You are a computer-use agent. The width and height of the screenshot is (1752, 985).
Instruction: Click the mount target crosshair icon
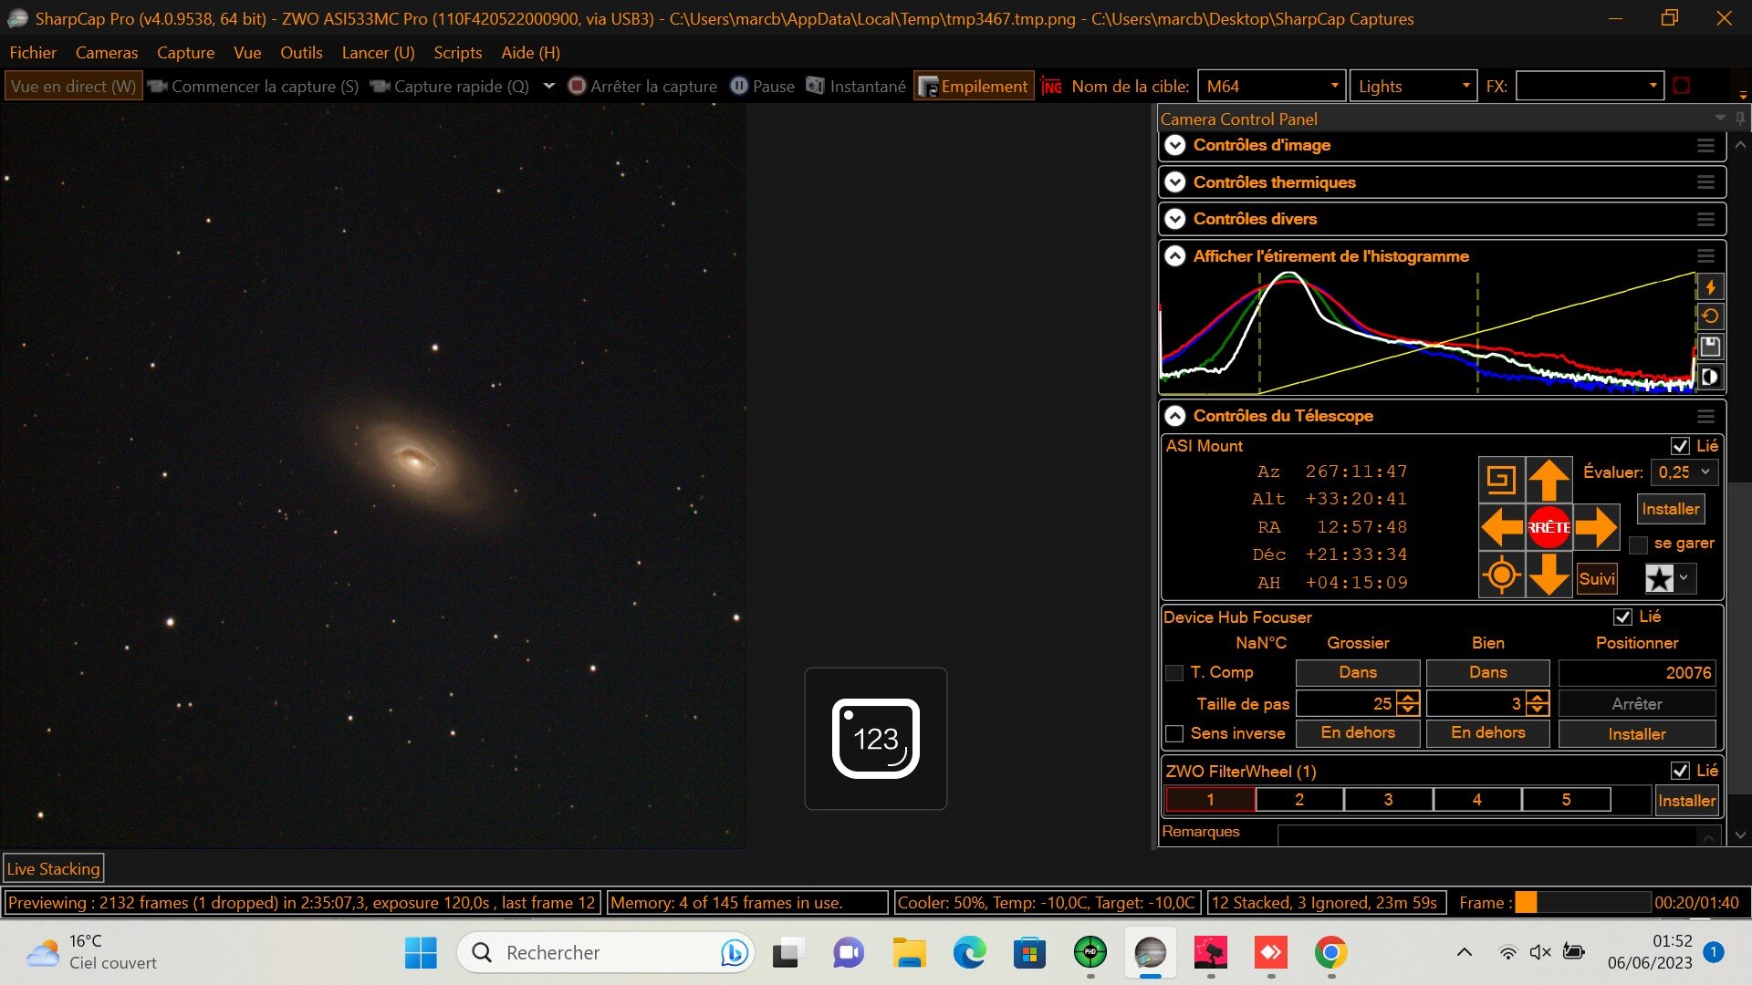pos(1501,575)
